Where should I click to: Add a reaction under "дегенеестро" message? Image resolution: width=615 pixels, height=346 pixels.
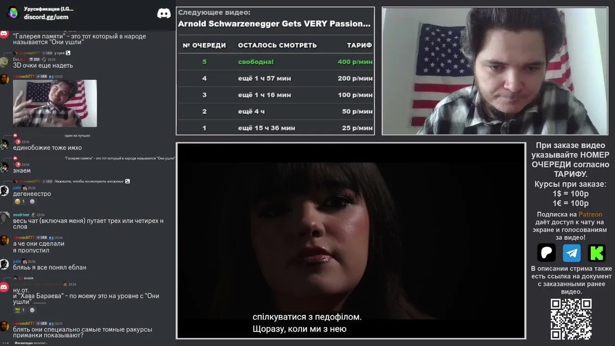pos(32,201)
